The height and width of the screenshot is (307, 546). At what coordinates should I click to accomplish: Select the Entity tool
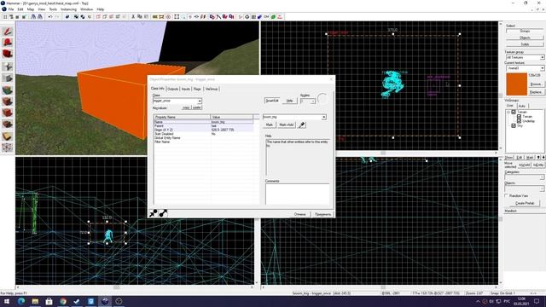pos(8,67)
